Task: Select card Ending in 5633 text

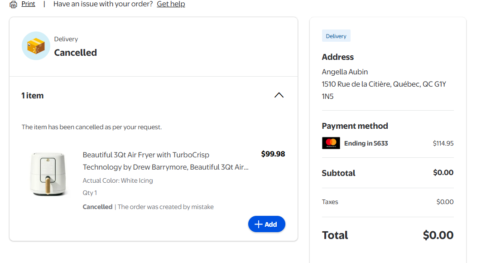Action: point(366,143)
